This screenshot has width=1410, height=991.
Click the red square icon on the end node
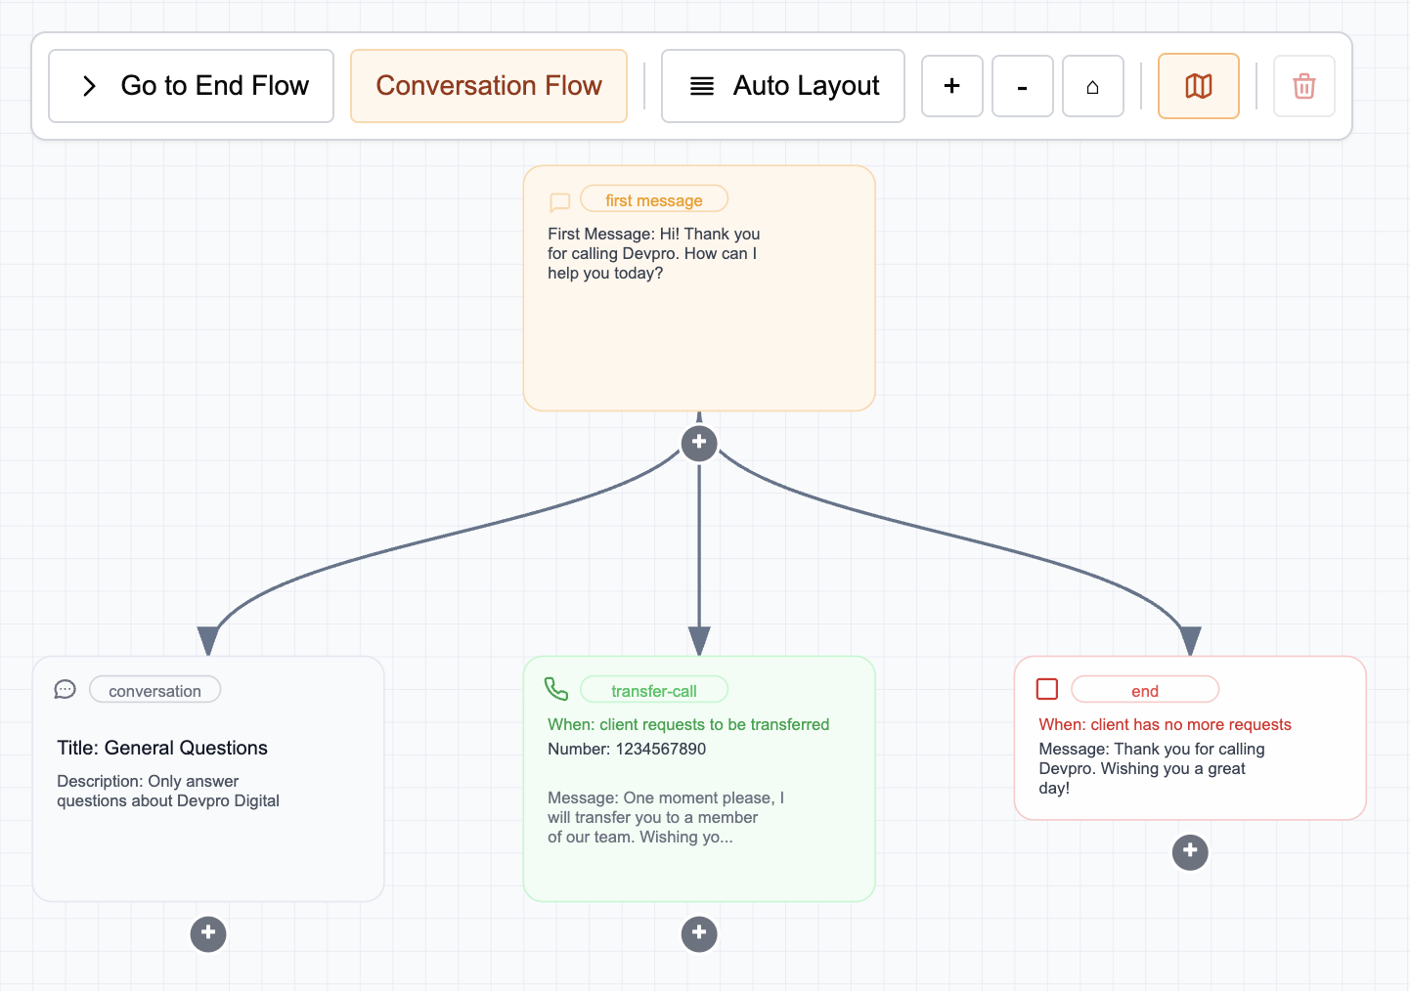coord(1046,689)
